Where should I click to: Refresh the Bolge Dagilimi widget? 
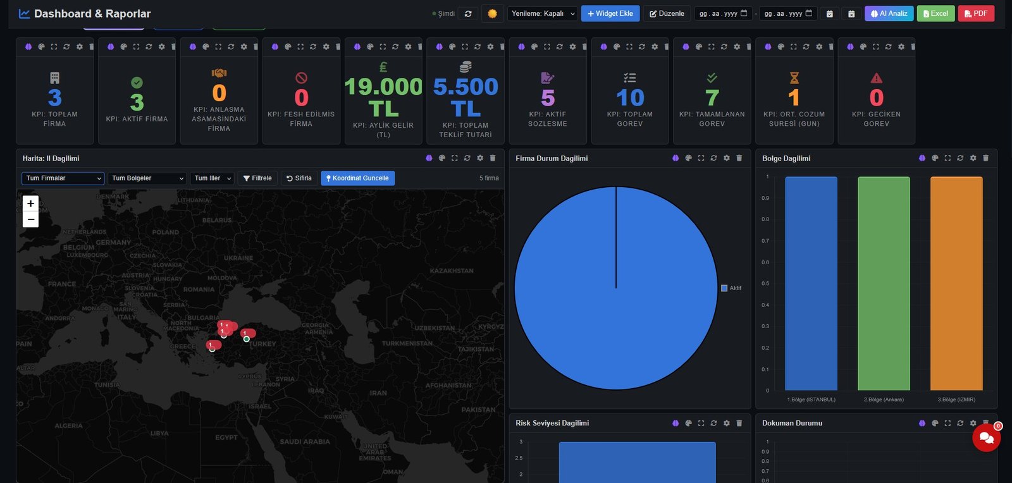(960, 158)
